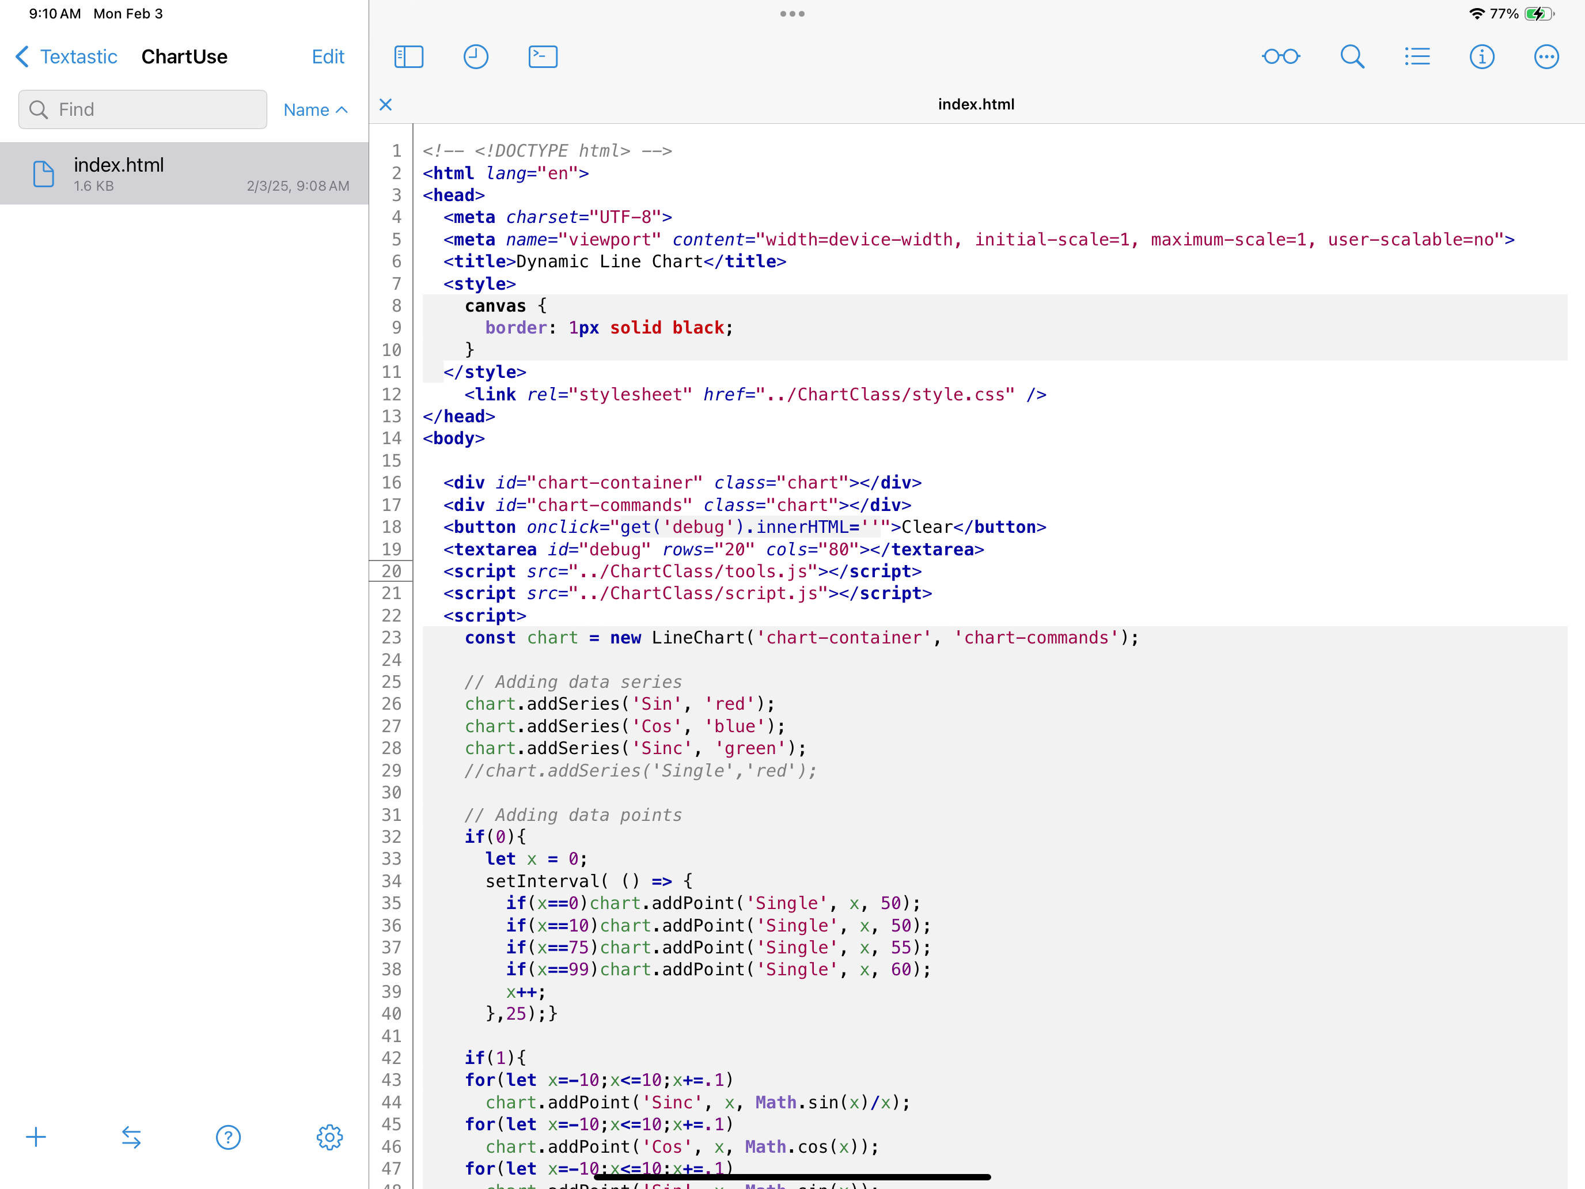Click the const chart = new LineChart line
This screenshot has height=1189, width=1585.
801,638
